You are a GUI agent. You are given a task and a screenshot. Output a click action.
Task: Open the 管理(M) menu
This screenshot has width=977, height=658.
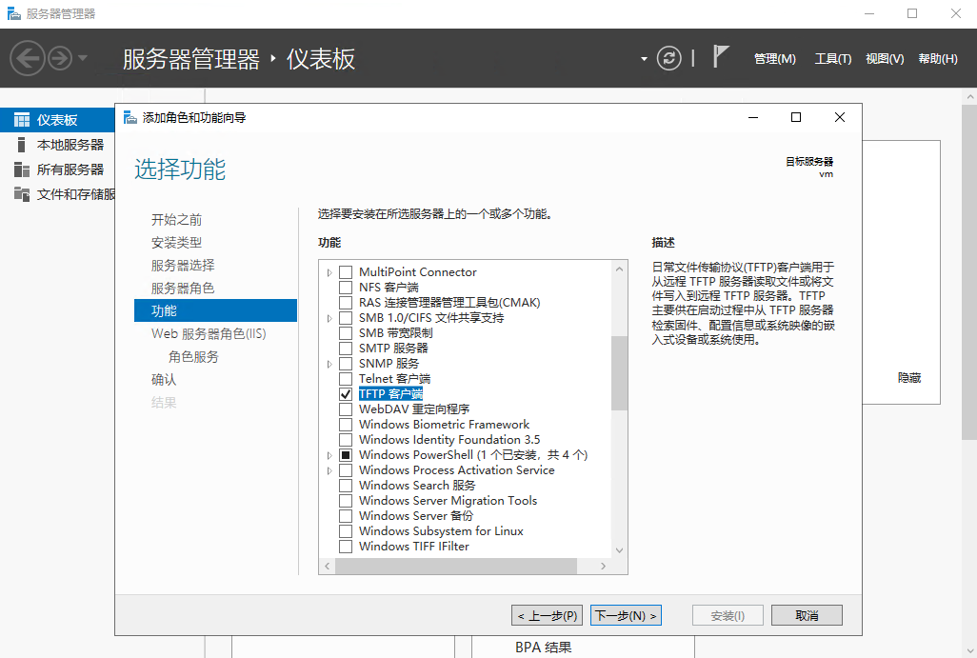tap(774, 59)
